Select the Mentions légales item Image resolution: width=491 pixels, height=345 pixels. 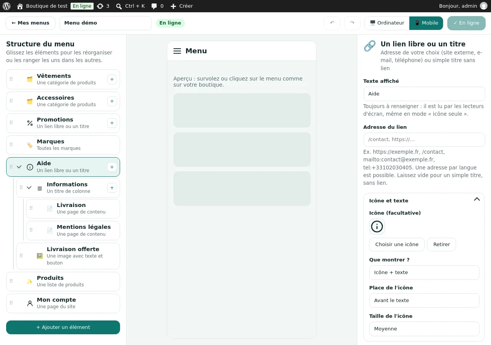[x=73, y=230]
